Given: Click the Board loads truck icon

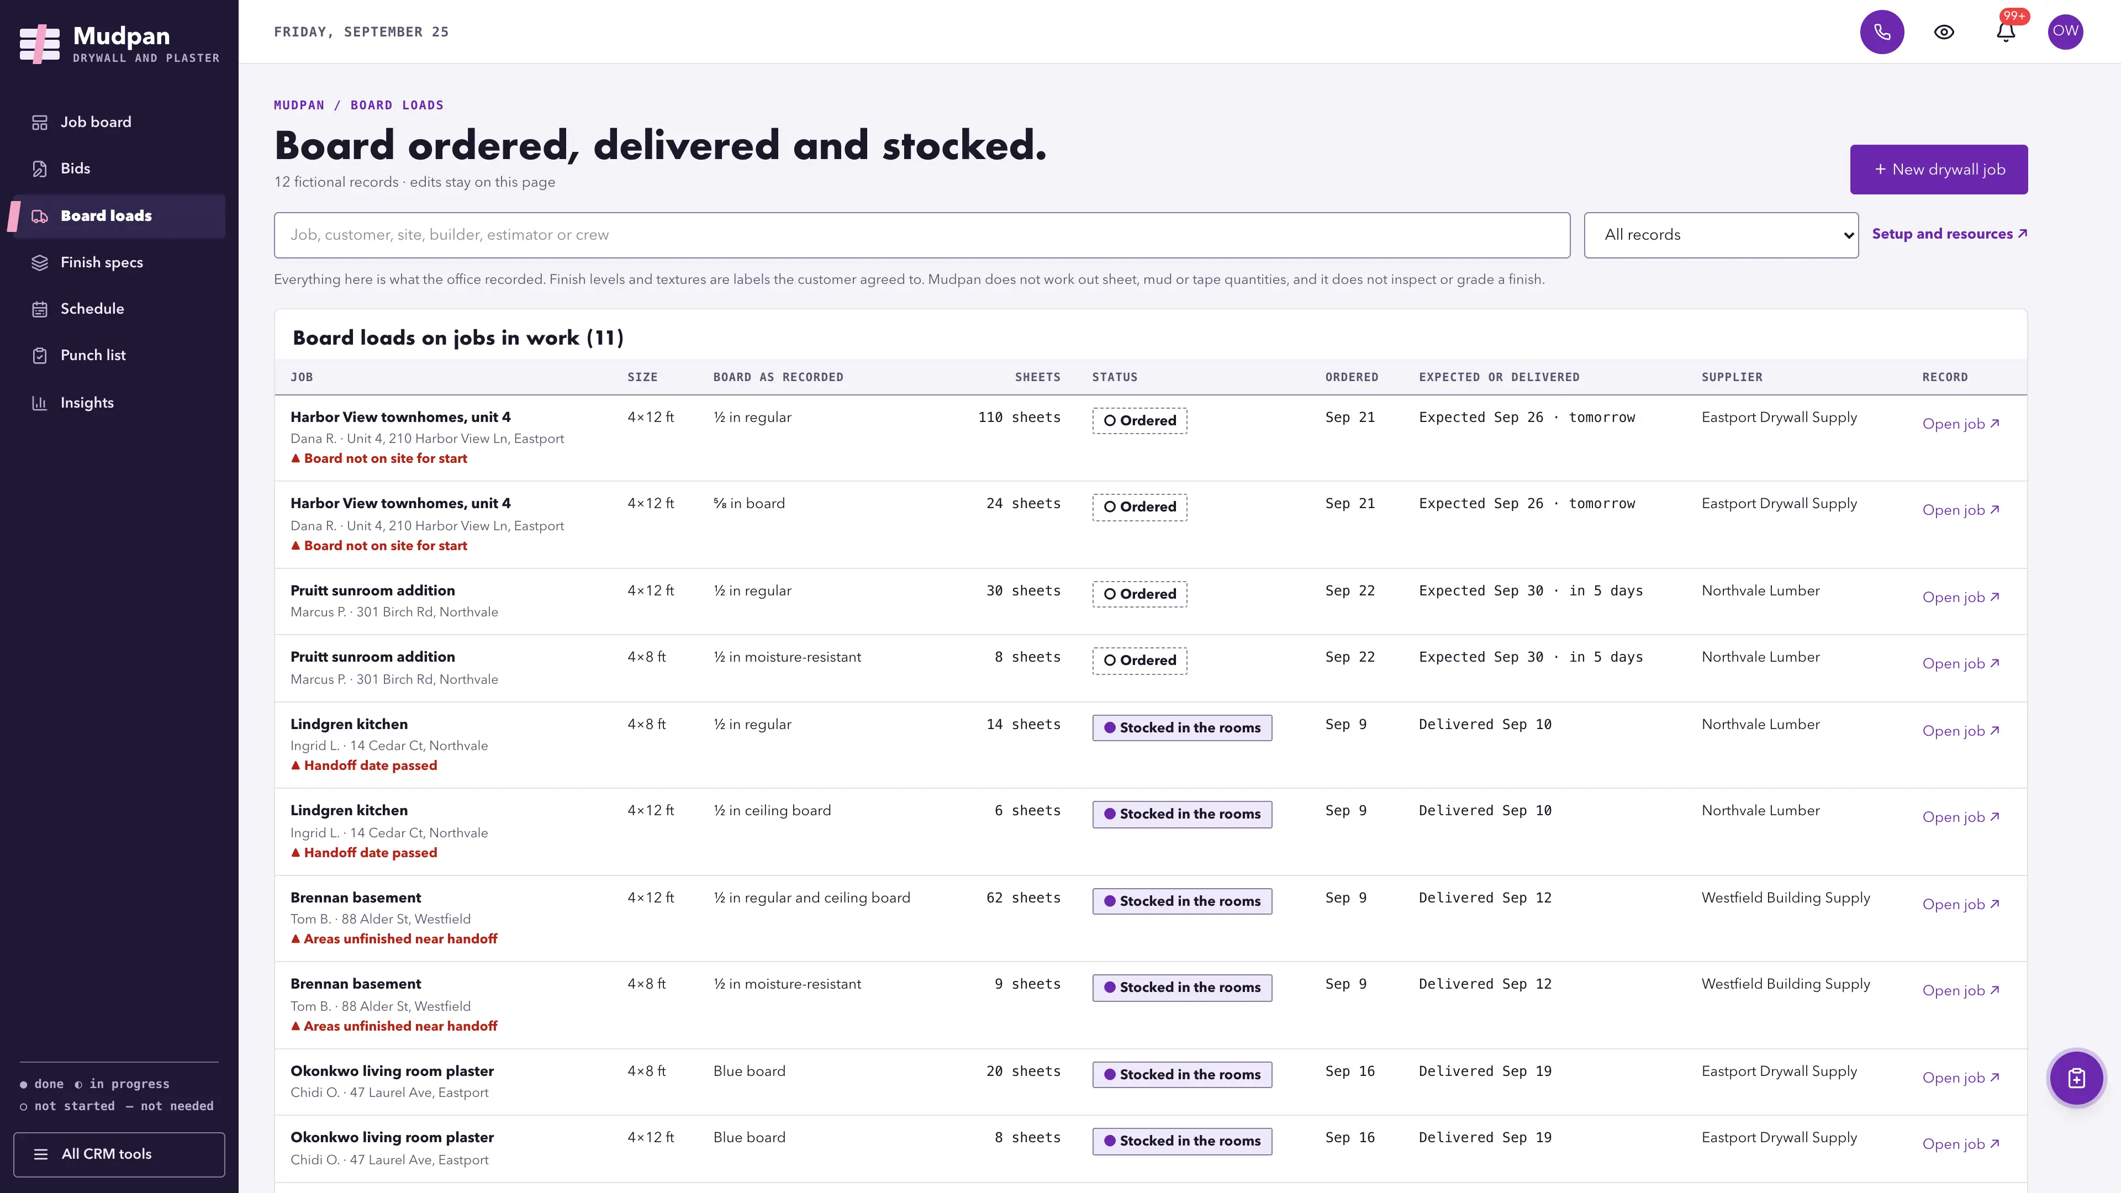Looking at the screenshot, I should (40, 217).
